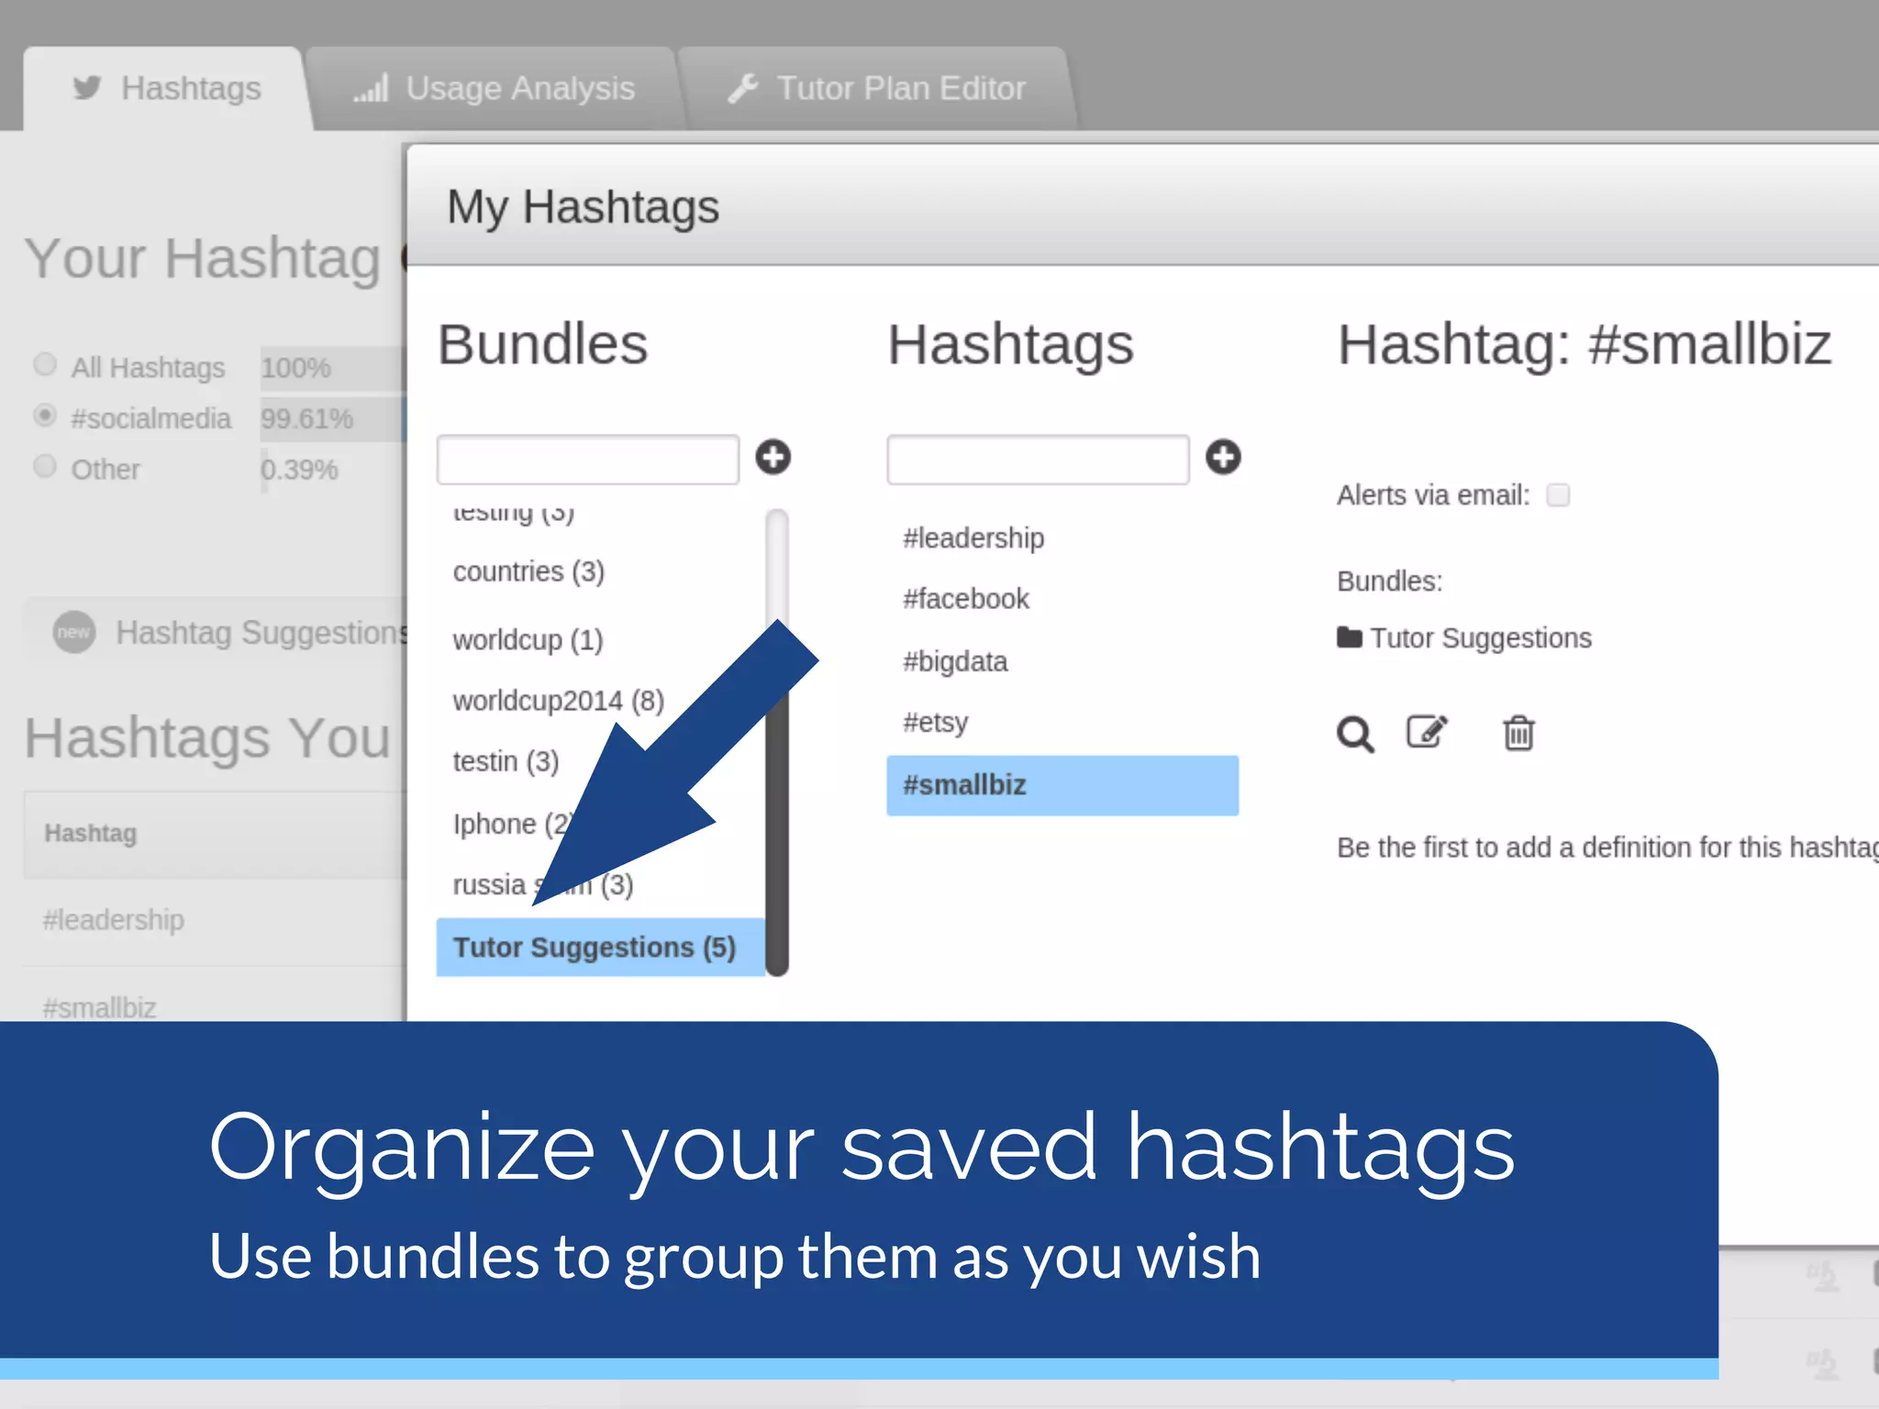Click the plus icon next to Bundles input
This screenshot has height=1409, width=1879.
pyautogui.click(x=773, y=457)
